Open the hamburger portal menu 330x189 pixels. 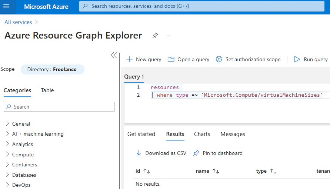6,6
